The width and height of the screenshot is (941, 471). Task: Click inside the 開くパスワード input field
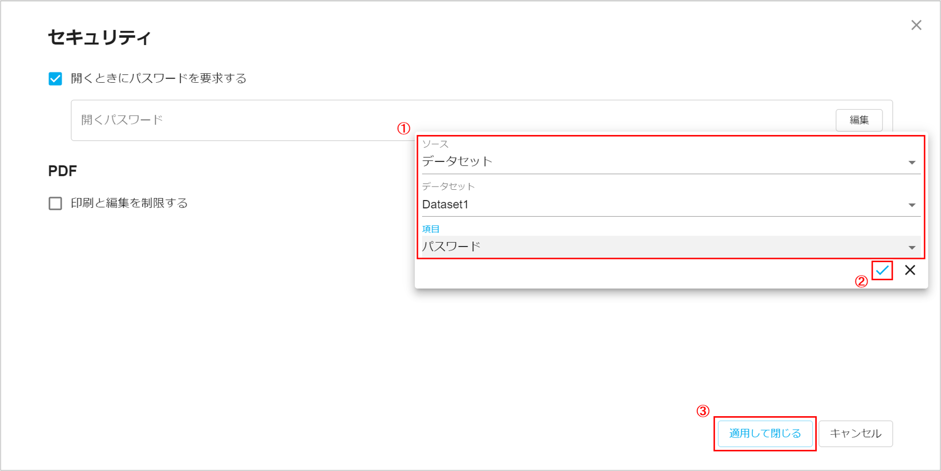[207, 120]
